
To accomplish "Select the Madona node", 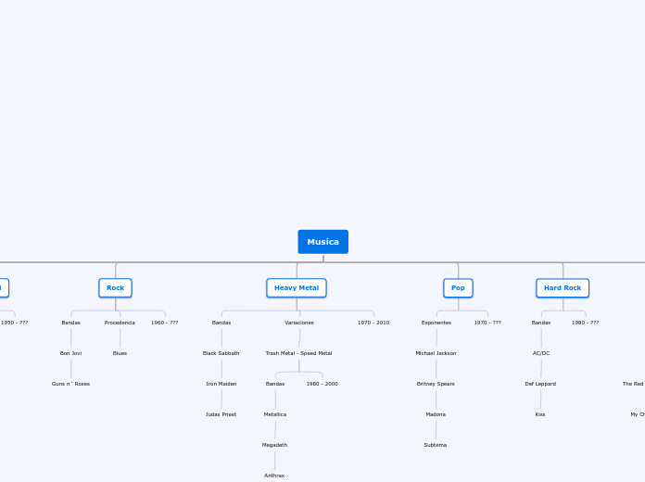I will point(436,414).
